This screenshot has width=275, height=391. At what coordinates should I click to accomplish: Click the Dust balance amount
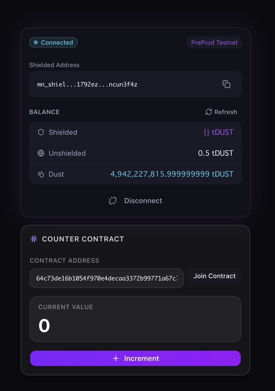[172, 174]
